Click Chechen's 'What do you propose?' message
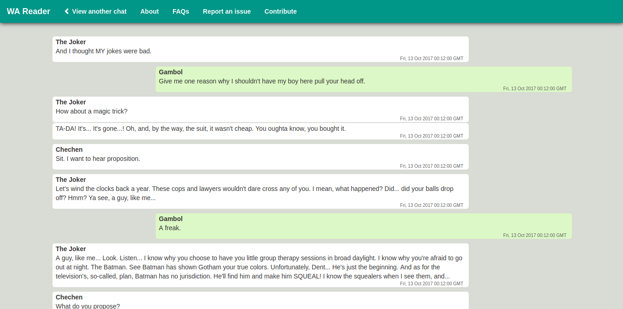Viewport: 623px width, 309px height. point(261,300)
